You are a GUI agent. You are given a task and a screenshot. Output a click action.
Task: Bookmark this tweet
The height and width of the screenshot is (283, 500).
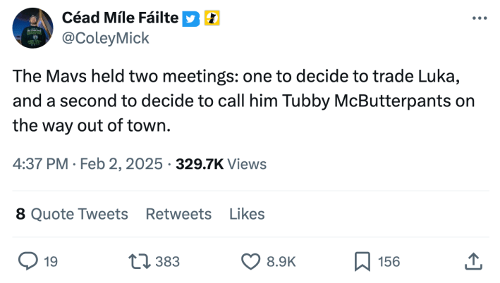[x=362, y=262]
